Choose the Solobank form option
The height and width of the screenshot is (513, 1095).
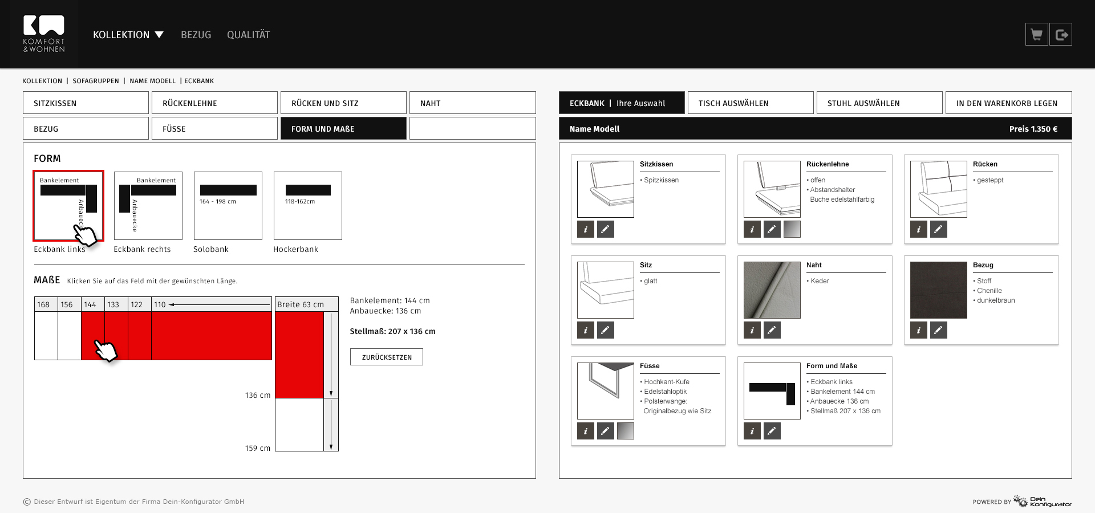[228, 206]
